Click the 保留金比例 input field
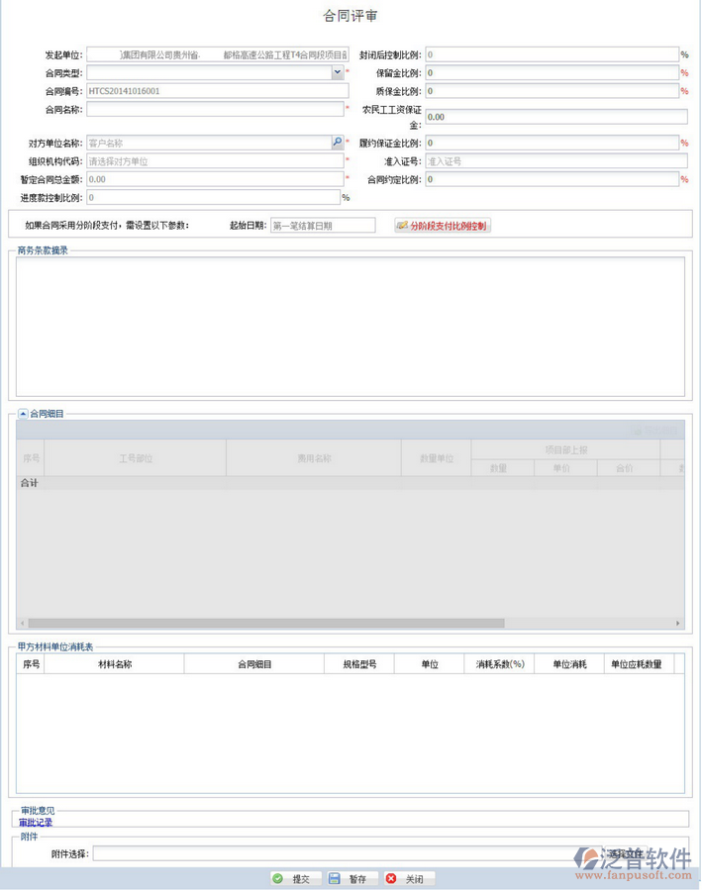The image size is (702, 891). click(x=552, y=72)
